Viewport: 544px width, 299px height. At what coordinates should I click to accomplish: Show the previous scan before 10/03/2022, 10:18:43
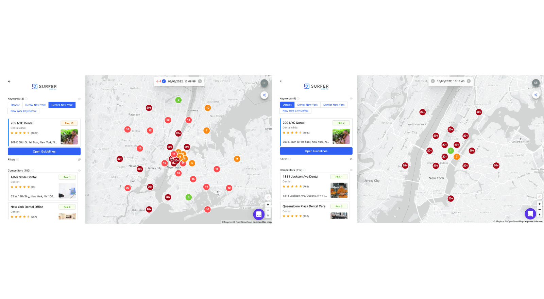click(x=433, y=81)
